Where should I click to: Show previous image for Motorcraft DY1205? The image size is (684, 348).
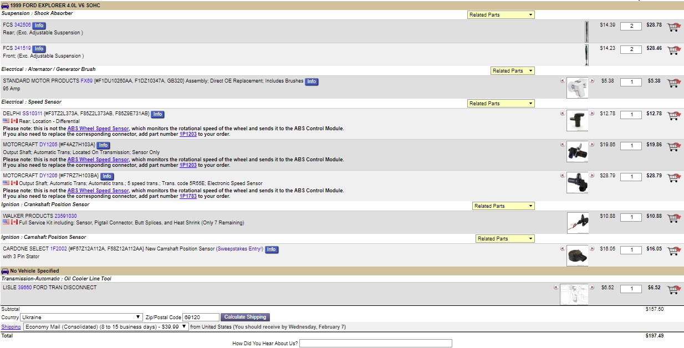coord(563,144)
